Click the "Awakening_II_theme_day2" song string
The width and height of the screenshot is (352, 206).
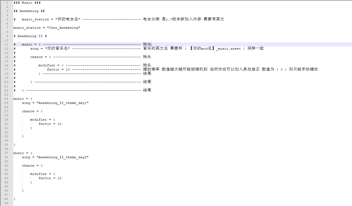tap(62, 157)
